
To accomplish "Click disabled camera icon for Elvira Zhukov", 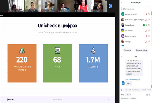I will [x=149, y=20].
